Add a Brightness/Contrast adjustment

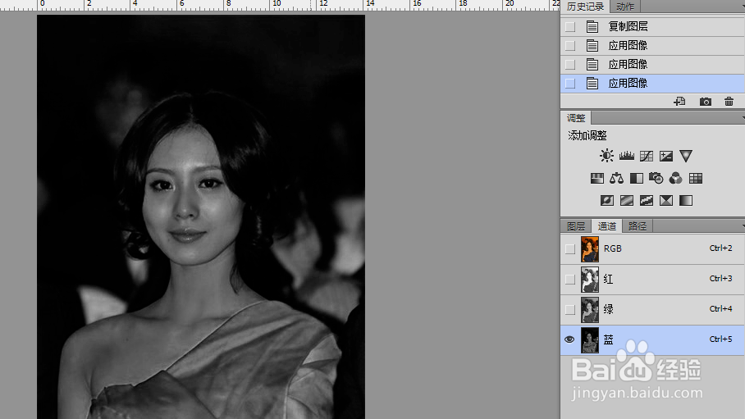point(606,156)
